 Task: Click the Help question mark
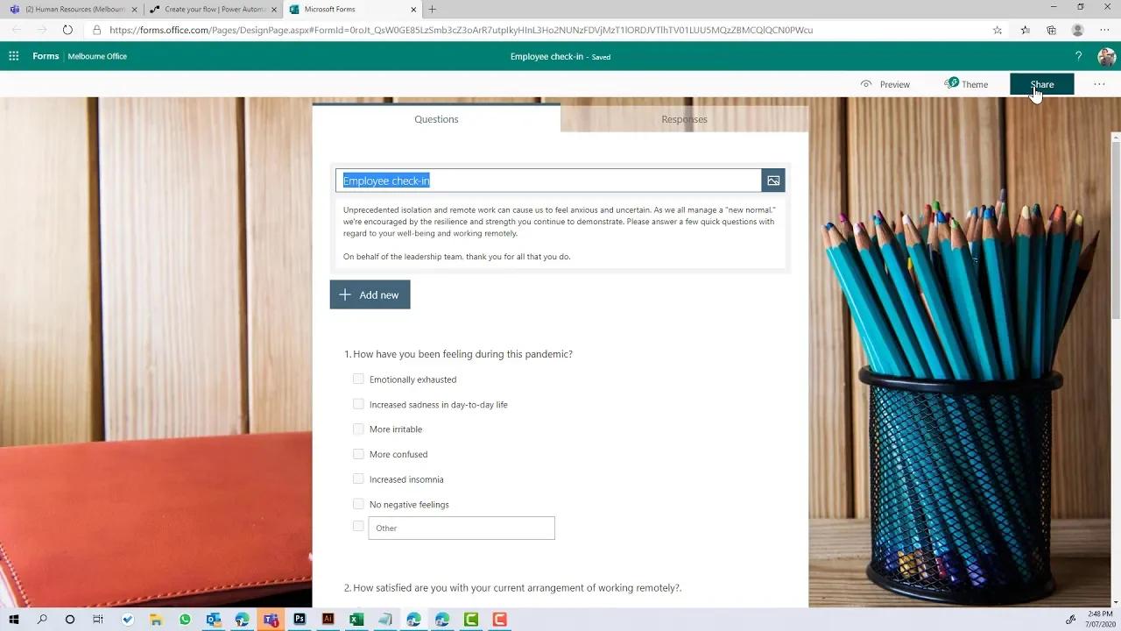tap(1078, 56)
